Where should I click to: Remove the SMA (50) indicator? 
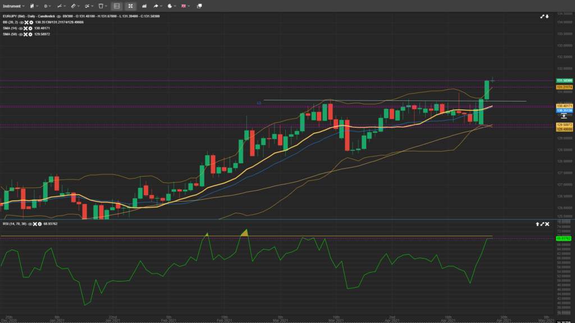point(26,34)
